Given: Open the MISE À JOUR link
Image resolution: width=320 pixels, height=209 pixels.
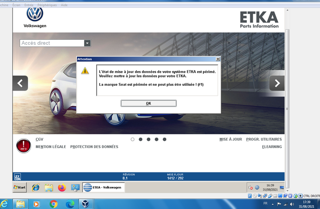Looking at the screenshot, I should pos(231,139).
